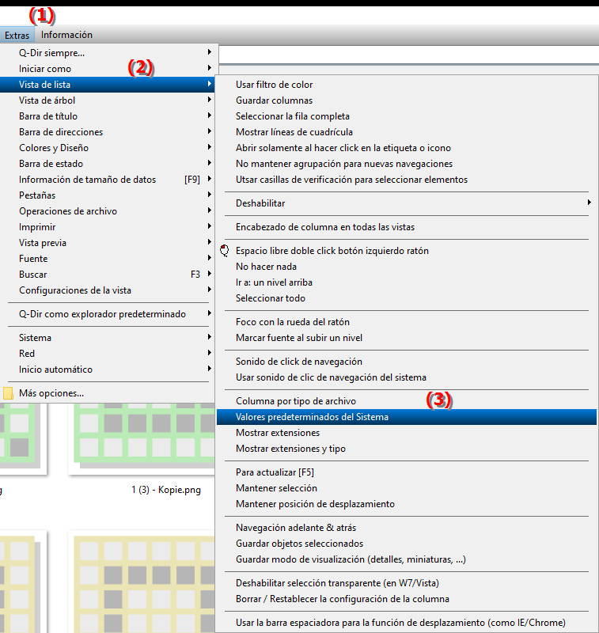The height and width of the screenshot is (633, 599).
Task: Open the Información menu
Action: 66,35
